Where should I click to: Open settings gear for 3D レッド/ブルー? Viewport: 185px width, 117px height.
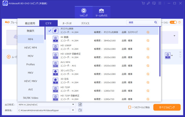pyautogui.click(x=148, y=74)
